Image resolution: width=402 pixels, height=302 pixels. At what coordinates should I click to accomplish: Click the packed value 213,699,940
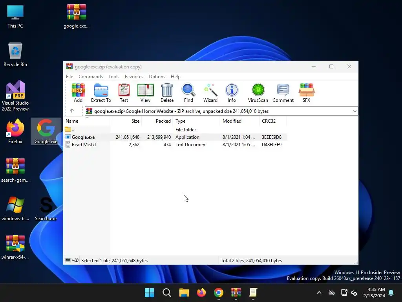[x=159, y=137]
